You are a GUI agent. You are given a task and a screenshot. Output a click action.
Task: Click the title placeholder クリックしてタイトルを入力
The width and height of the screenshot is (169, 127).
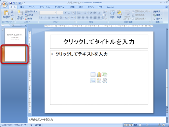(x=99, y=42)
